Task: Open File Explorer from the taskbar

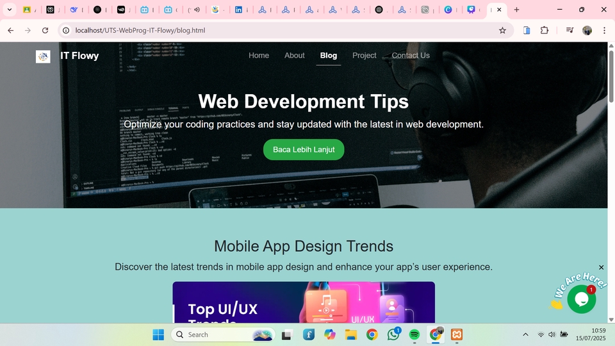Action: (351, 334)
